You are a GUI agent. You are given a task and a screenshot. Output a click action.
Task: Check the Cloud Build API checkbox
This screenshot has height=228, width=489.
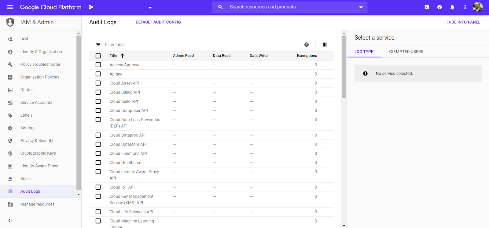[98, 101]
